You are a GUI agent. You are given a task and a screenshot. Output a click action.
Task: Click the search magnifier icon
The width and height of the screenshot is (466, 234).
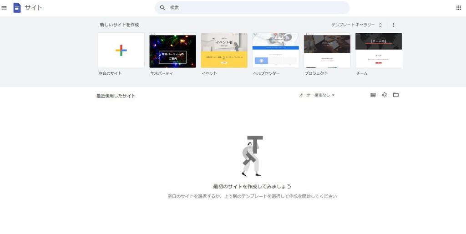[x=162, y=8]
